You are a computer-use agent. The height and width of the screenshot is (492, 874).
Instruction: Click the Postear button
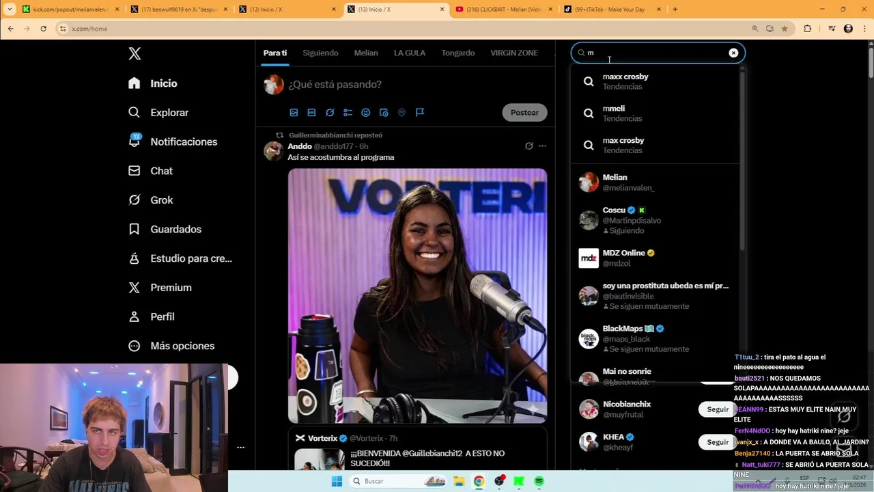coord(524,113)
